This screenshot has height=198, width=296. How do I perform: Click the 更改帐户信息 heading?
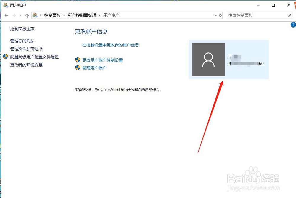click(91, 32)
